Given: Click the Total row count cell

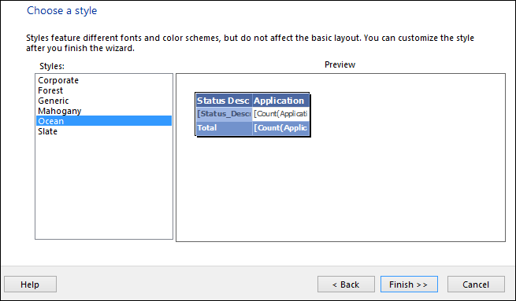Looking at the screenshot, I should [280, 127].
